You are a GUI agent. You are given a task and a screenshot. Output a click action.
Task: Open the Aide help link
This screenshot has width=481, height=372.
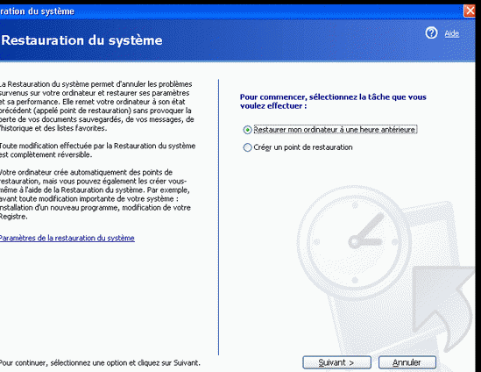tap(452, 33)
